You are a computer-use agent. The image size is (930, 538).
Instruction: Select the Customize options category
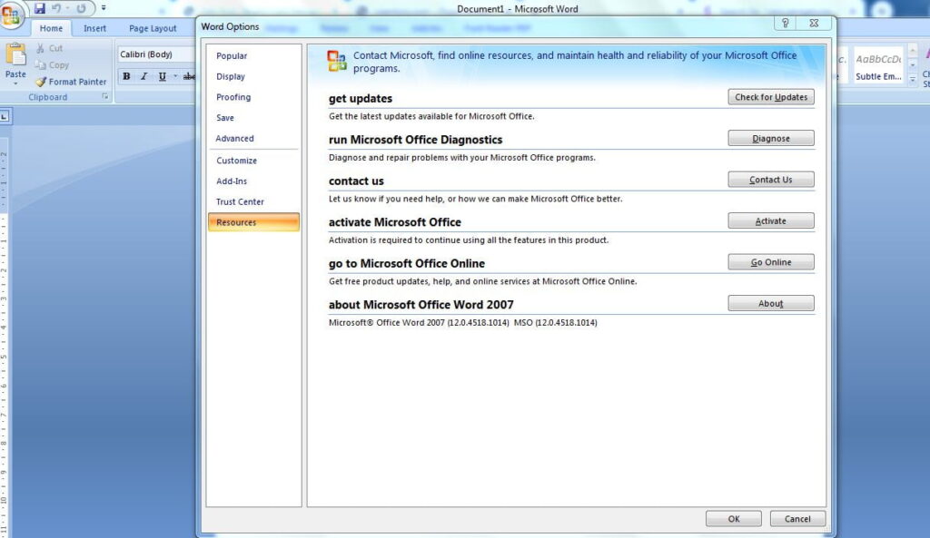(254, 161)
